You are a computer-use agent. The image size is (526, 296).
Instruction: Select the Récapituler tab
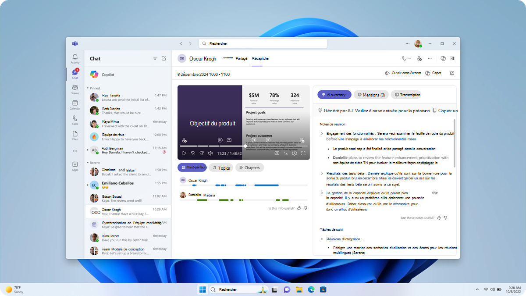click(260, 58)
